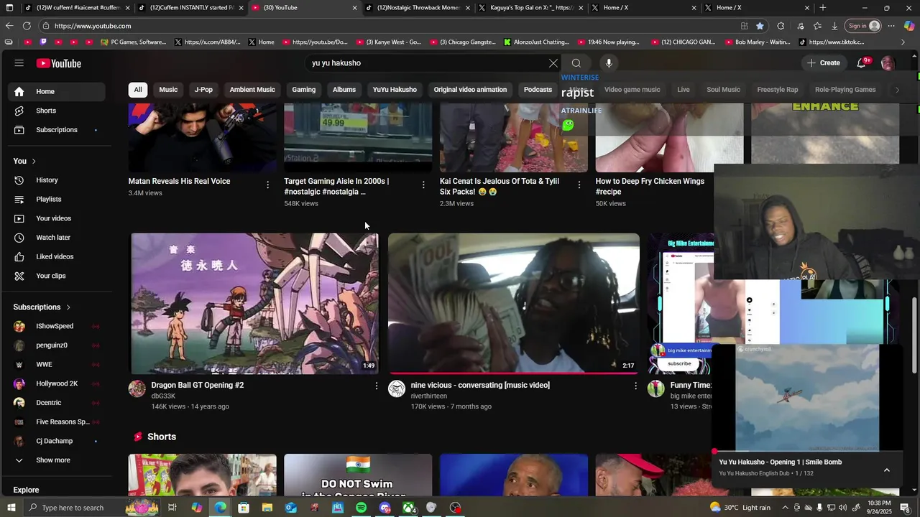
Task: Show hidden system tray icons
Action: [x=786, y=508]
